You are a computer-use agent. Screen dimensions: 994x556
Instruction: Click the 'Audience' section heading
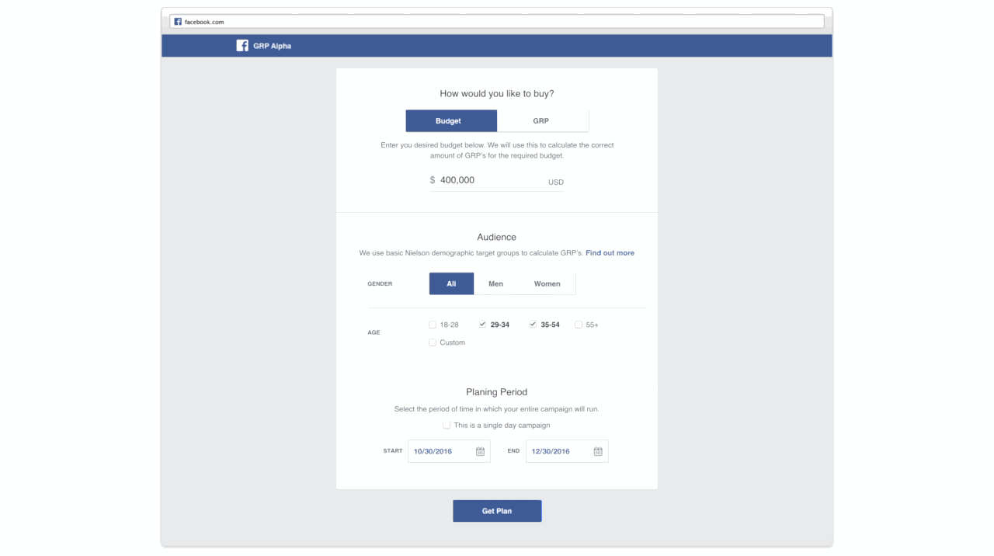tap(497, 237)
